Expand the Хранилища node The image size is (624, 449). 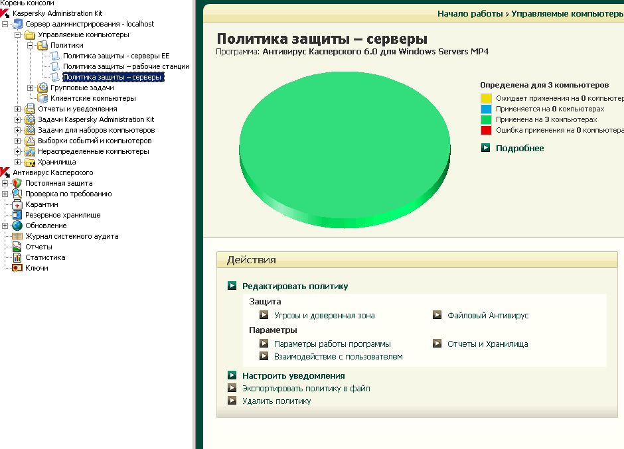pyautogui.click(x=17, y=162)
